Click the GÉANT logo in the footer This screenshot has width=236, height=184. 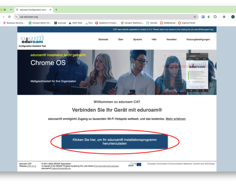[x=132, y=165]
